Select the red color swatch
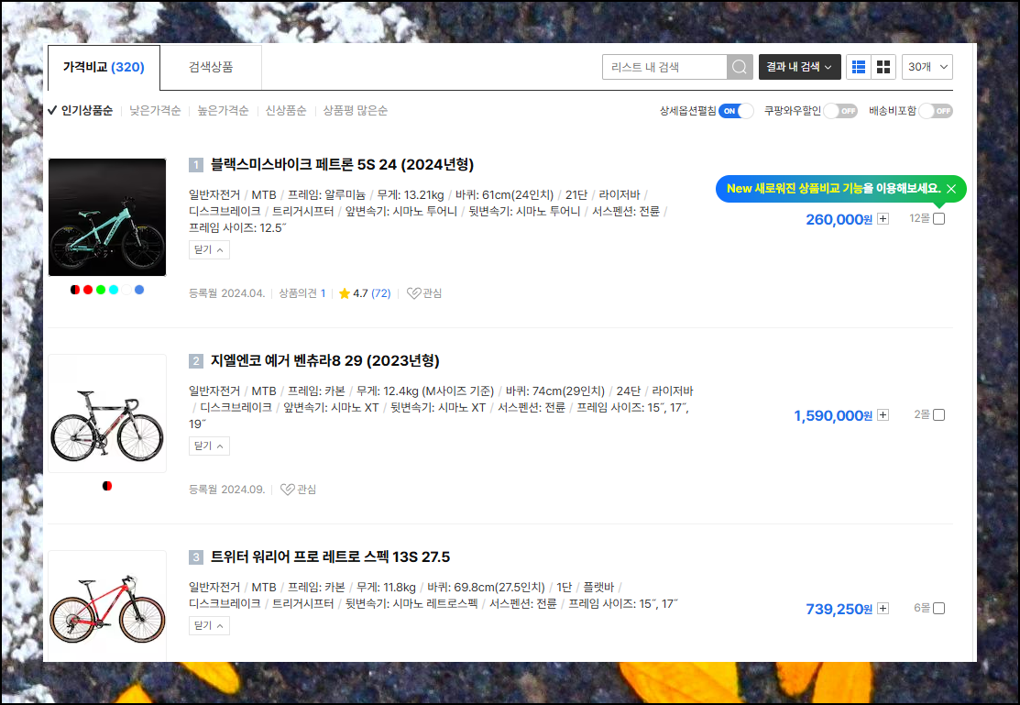 tap(88, 290)
